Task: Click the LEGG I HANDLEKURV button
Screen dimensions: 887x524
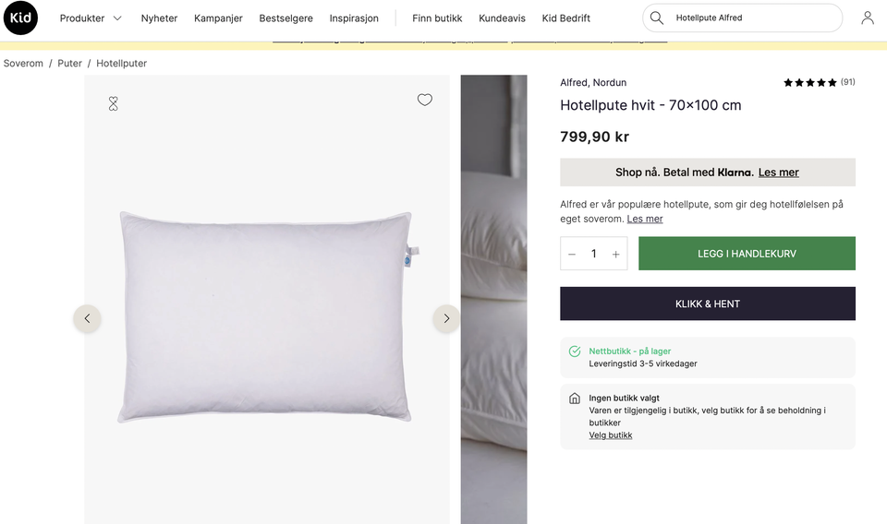Action: point(747,254)
